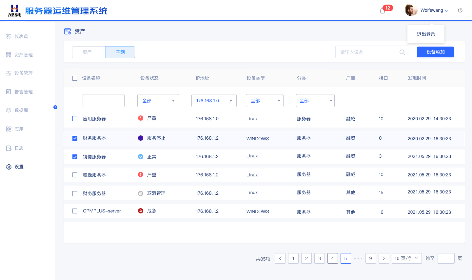Switch to the 子网 tab
The image size is (472, 280).
[x=120, y=52]
